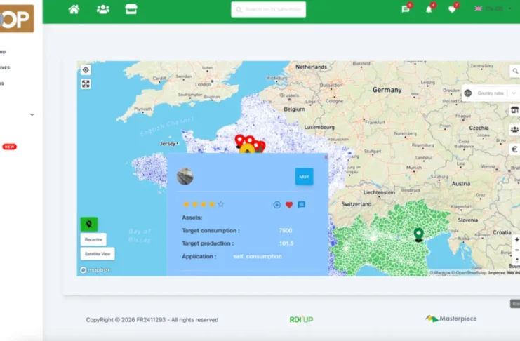Open the map search magnifier button
The width and height of the screenshot is (520, 341).
tap(514, 71)
